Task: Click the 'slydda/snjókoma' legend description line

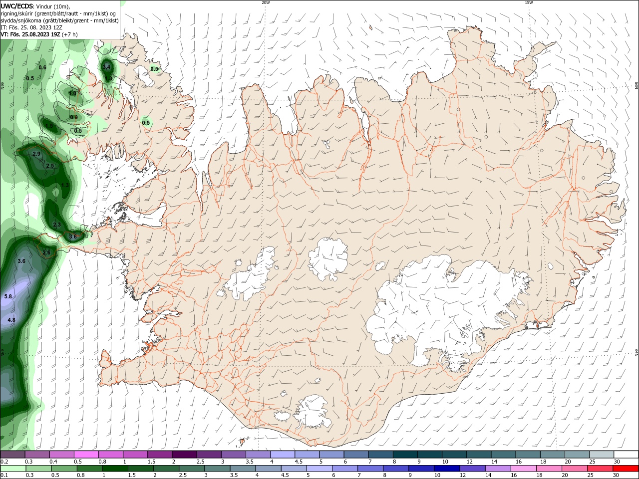Action: point(59,20)
